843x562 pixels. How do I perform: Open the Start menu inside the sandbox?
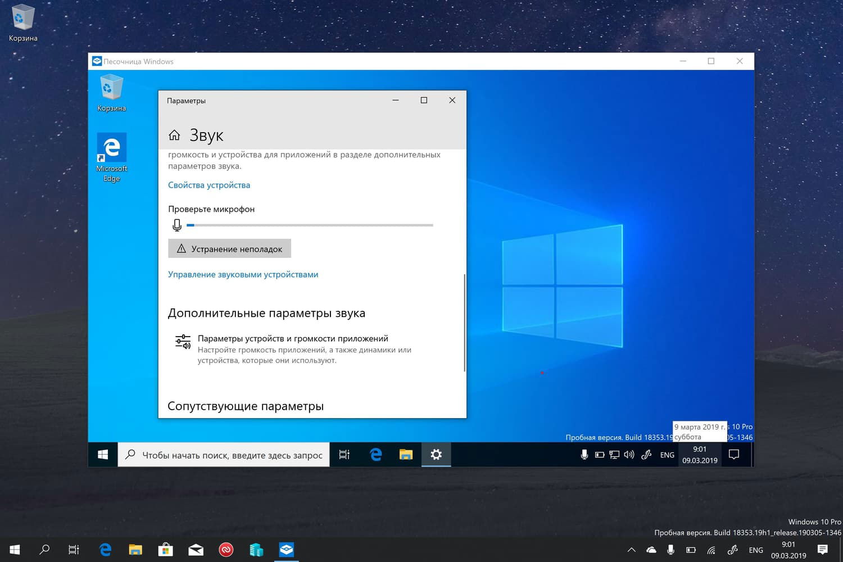102,454
